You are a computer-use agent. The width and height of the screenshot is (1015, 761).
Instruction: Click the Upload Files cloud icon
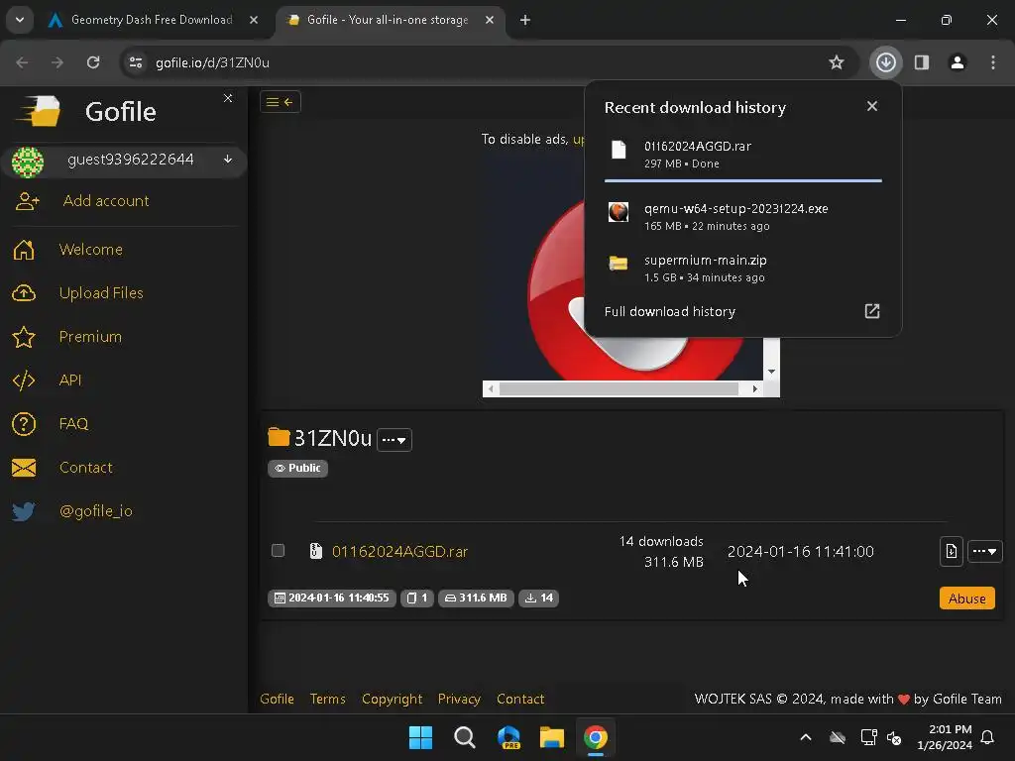(x=24, y=293)
